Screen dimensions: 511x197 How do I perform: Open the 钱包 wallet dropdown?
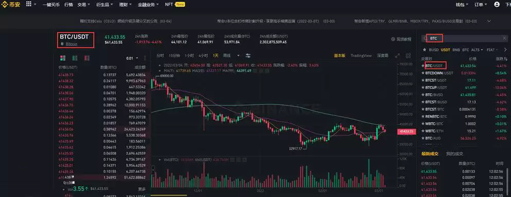[x=462, y=5]
